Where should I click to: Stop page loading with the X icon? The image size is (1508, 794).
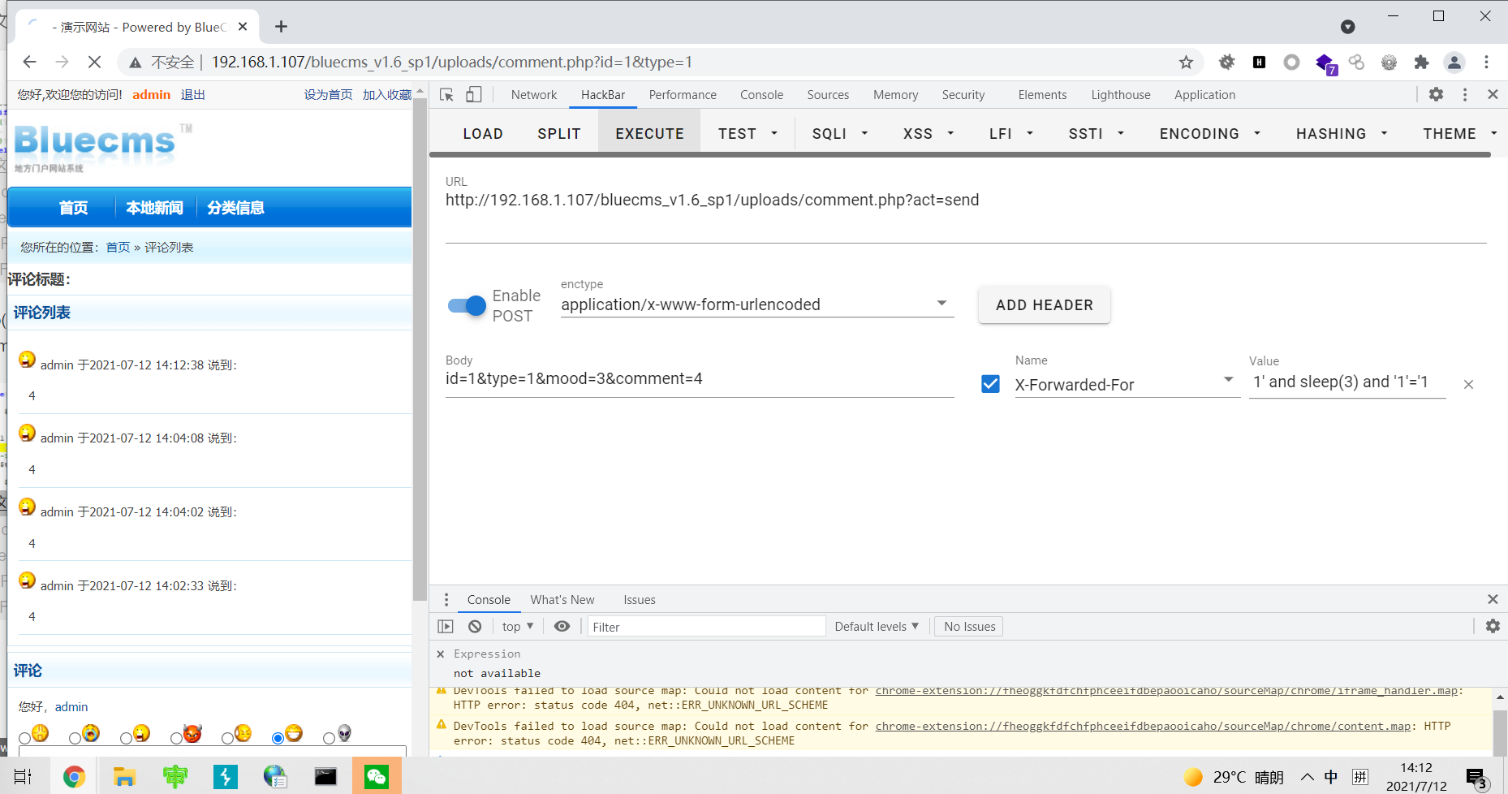94,62
